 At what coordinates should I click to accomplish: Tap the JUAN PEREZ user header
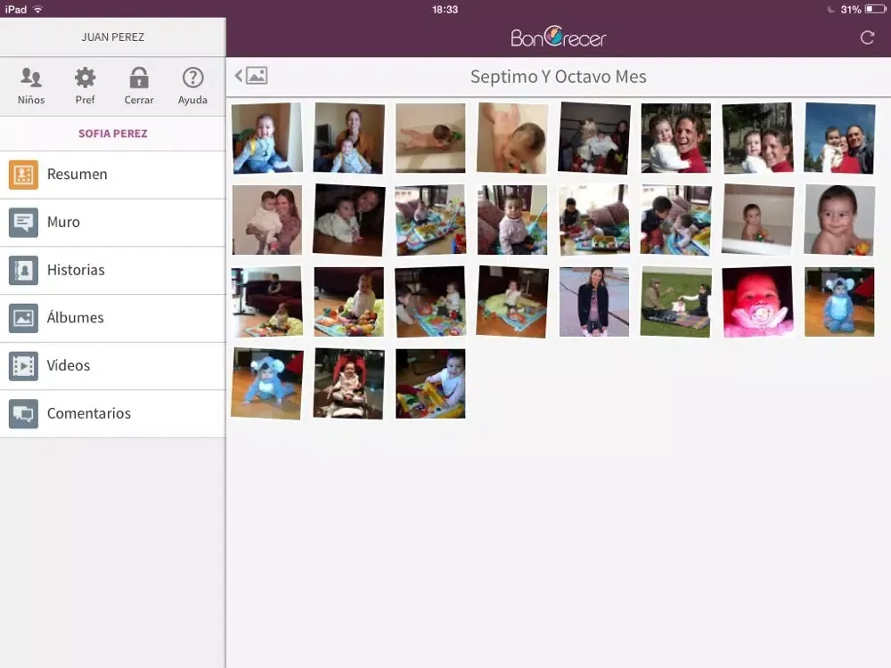[x=113, y=37]
